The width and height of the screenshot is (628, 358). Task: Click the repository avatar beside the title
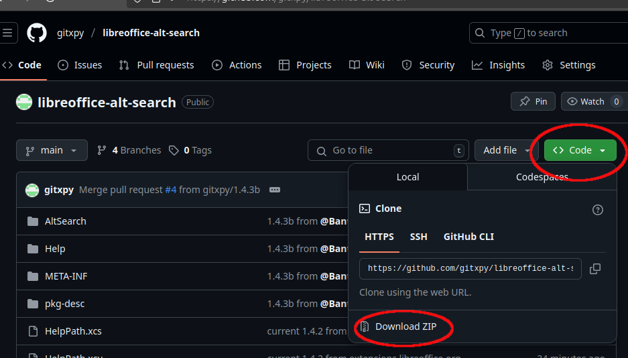click(x=24, y=102)
